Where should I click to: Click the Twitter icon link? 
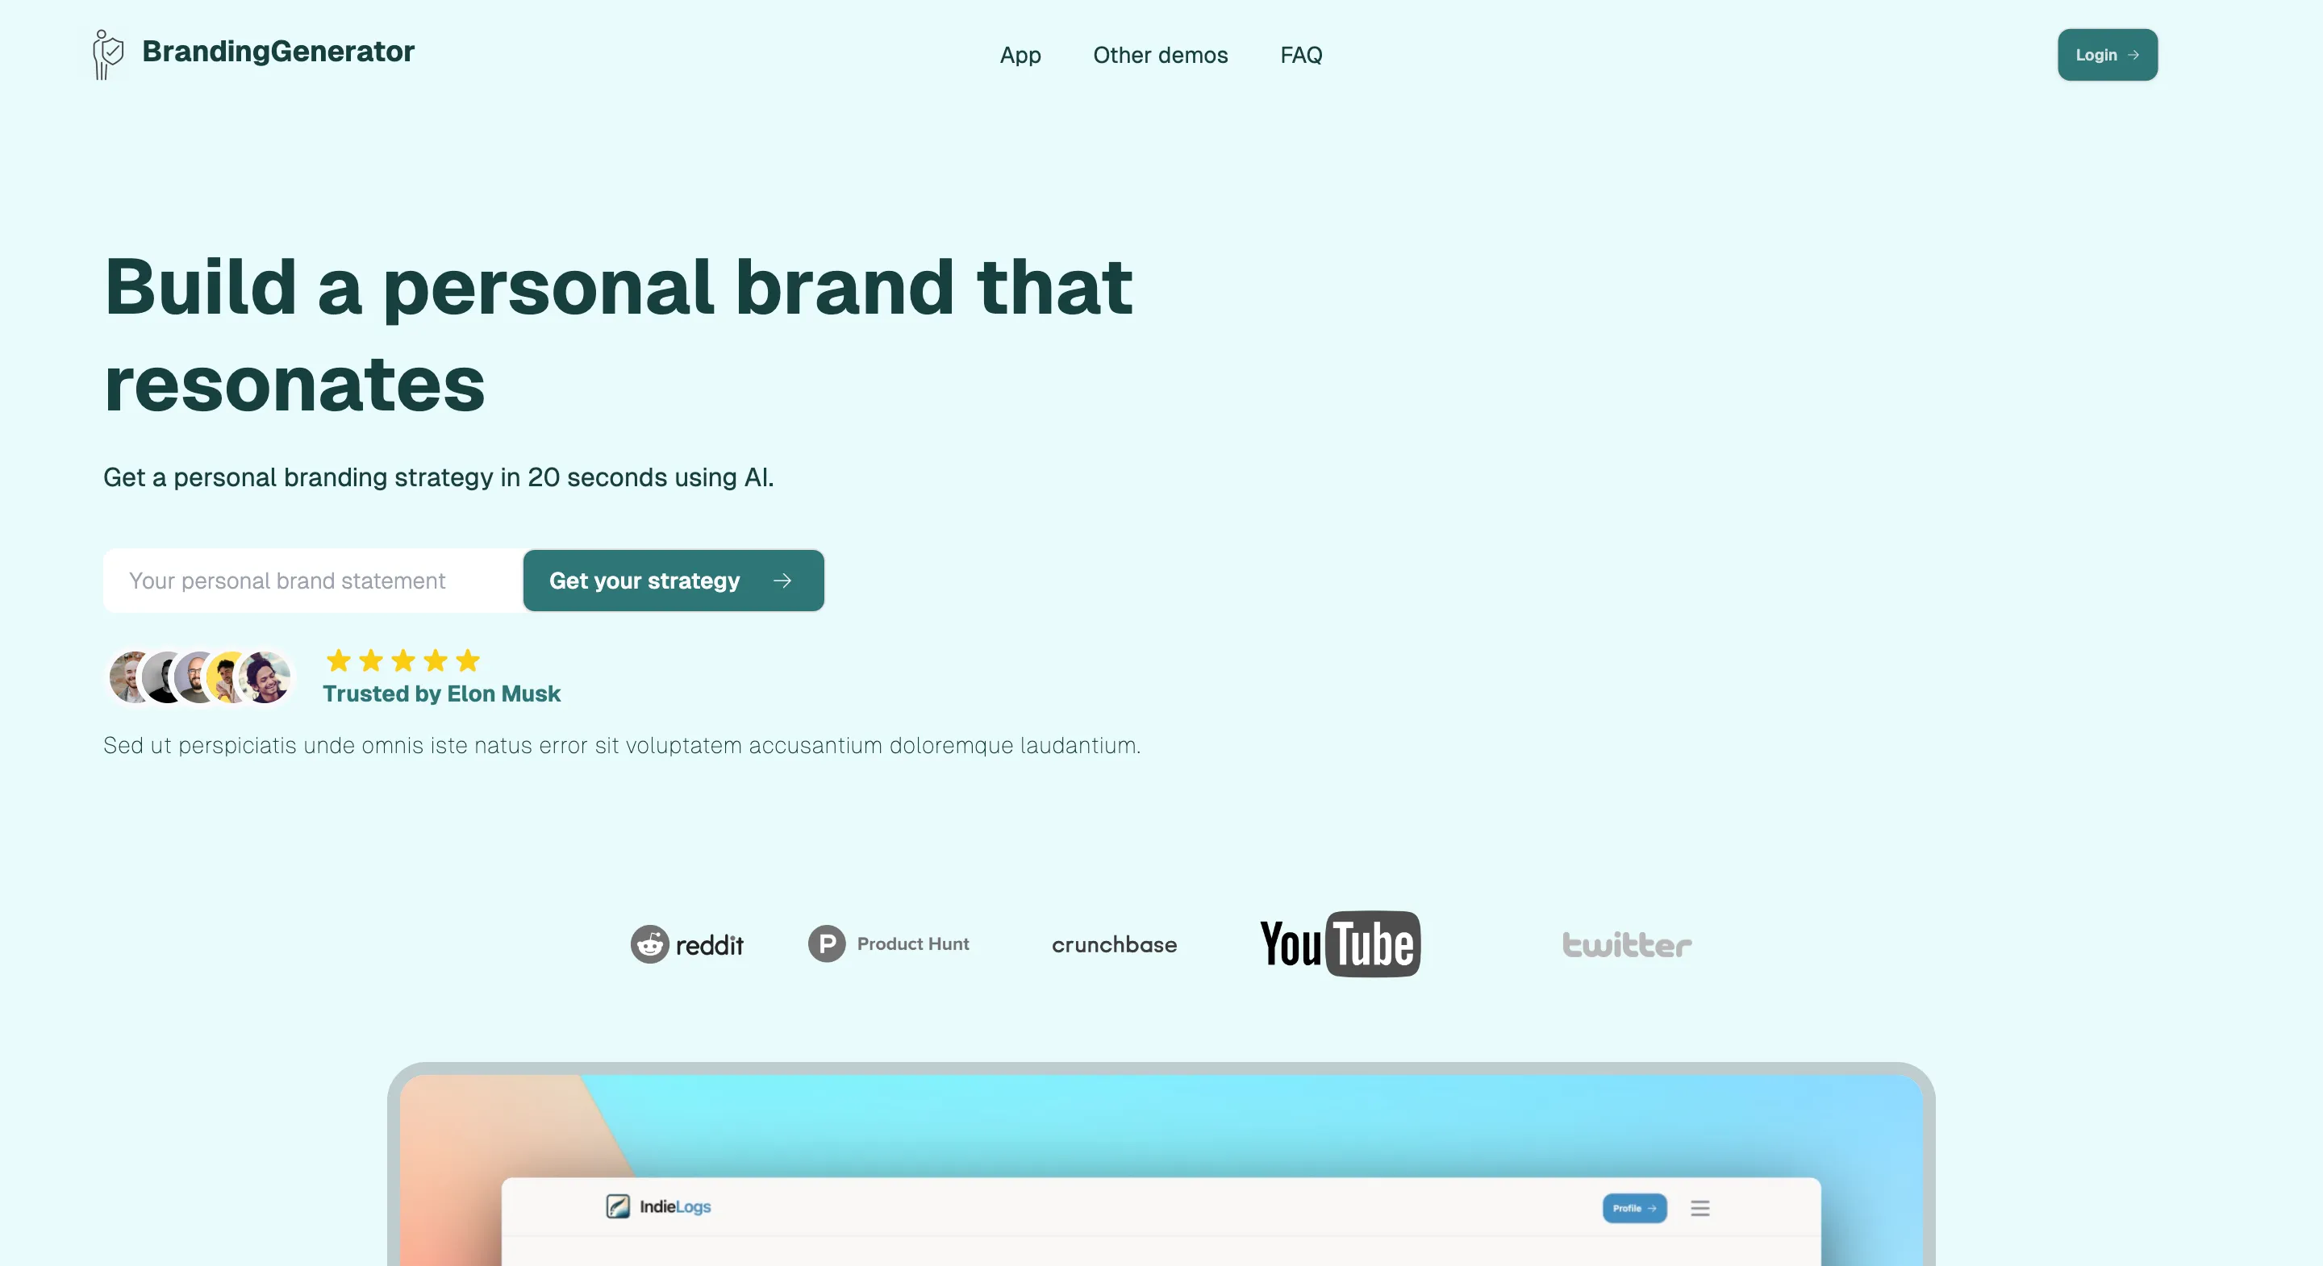(x=1626, y=942)
